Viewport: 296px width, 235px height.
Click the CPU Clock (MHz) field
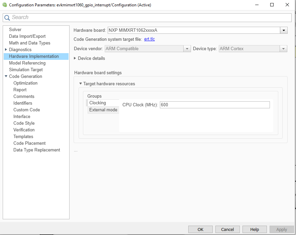(215, 105)
